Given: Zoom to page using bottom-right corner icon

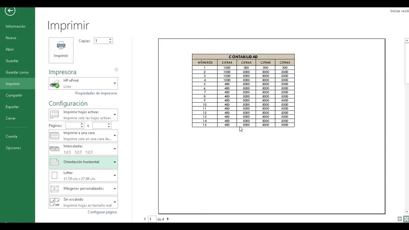Looking at the screenshot, I should 406,219.
